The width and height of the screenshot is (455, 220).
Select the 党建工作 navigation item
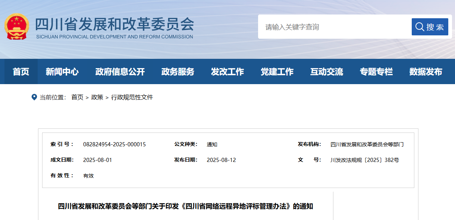point(277,71)
